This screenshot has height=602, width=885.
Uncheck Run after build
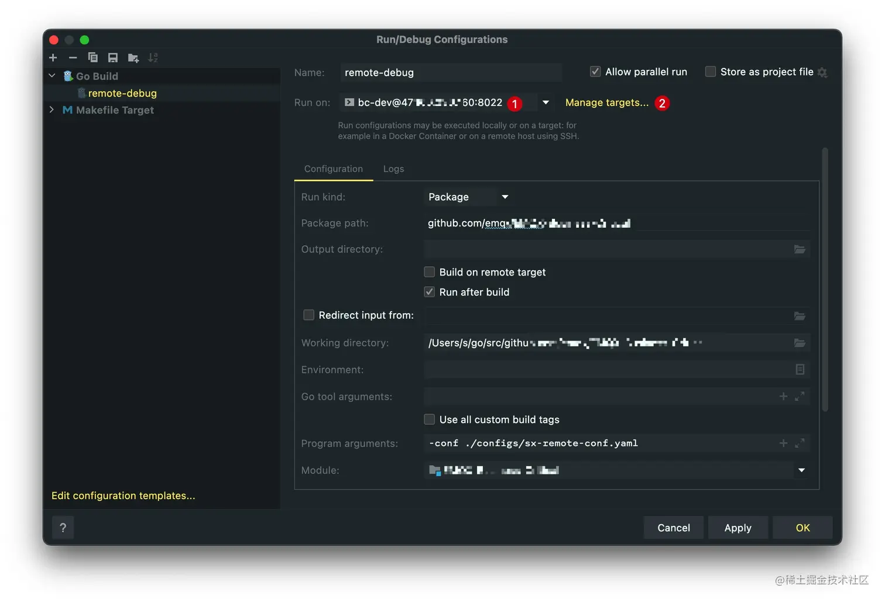pos(430,292)
